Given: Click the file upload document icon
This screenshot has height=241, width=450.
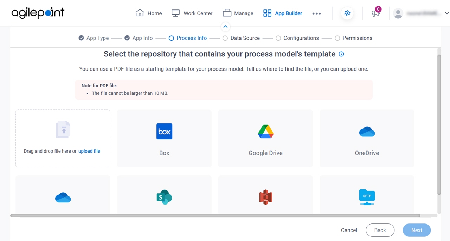Looking at the screenshot, I should [63, 129].
